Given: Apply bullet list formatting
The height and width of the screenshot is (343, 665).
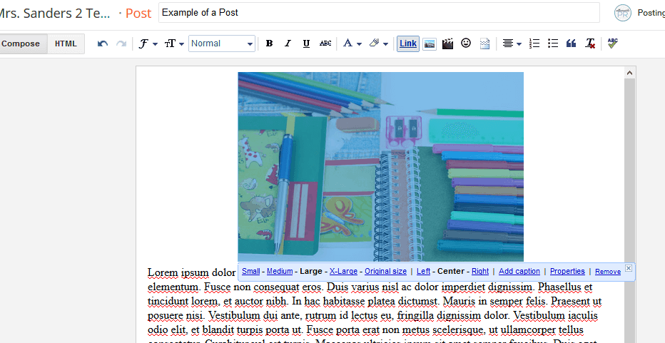Looking at the screenshot, I should point(553,43).
